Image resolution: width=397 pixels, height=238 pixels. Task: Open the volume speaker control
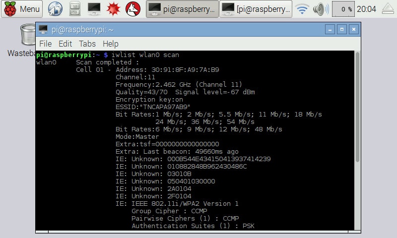pyautogui.click(x=320, y=9)
